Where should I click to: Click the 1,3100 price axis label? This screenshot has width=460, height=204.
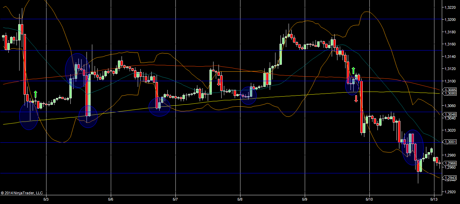tap(451, 81)
